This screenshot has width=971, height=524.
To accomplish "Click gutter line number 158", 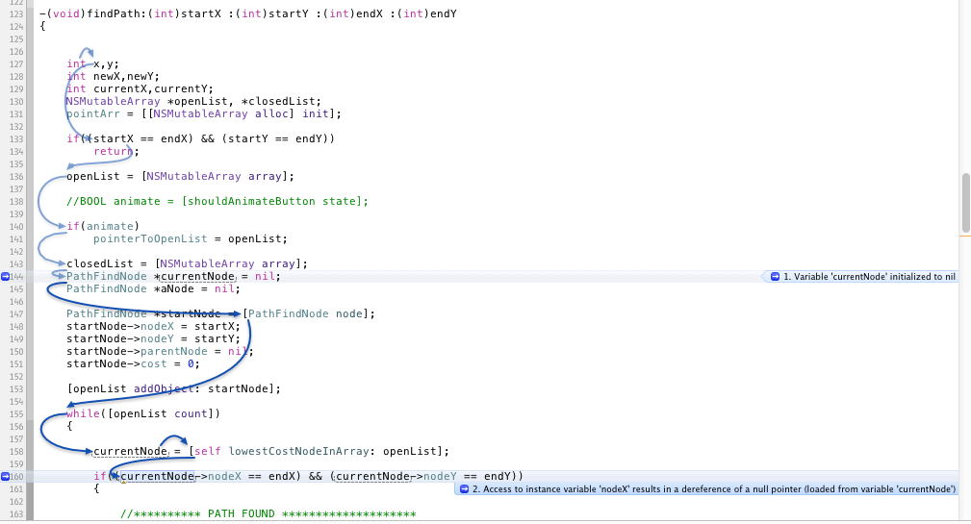I will tap(16, 452).
